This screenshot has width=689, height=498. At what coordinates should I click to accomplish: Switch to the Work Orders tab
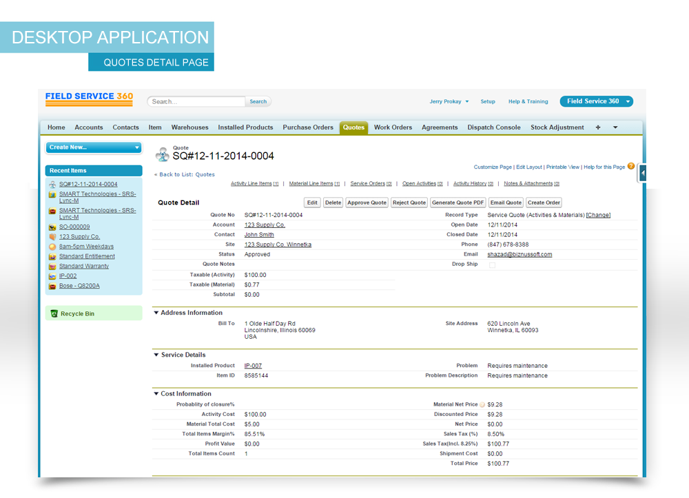click(393, 127)
